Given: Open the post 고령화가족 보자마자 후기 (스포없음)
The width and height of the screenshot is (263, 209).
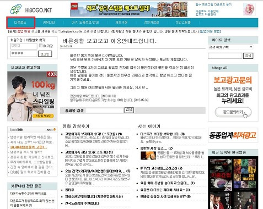Looking at the screenshot, I should click(93, 134).
